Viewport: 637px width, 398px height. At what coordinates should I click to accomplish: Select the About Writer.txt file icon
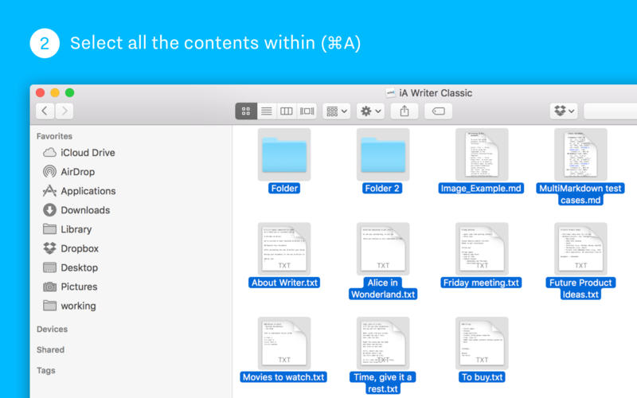coord(284,249)
